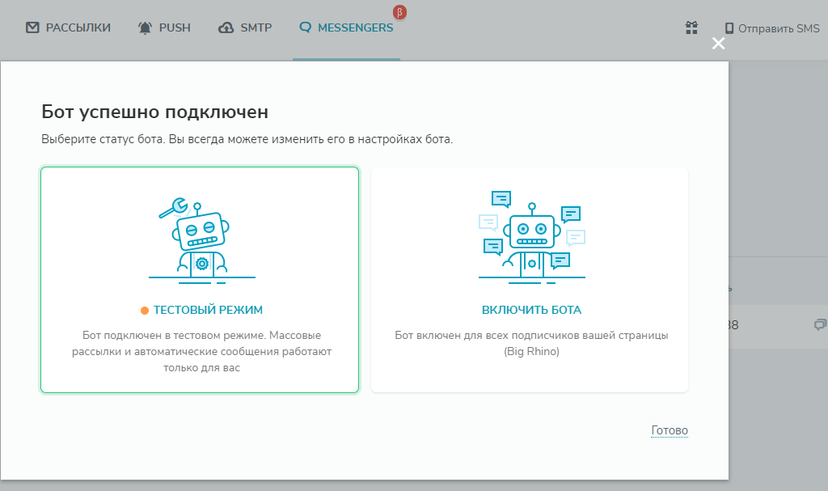Click the red beta badge on MESSENGERS
Image resolution: width=828 pixels, height=491 pixels.
click(399, 11)
